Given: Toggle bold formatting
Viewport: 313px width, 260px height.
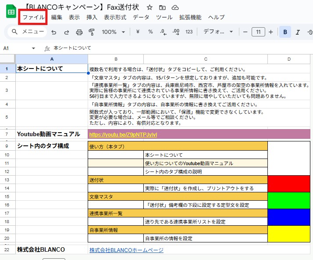Looking at the screenshot, I should (x=285, y=32).
